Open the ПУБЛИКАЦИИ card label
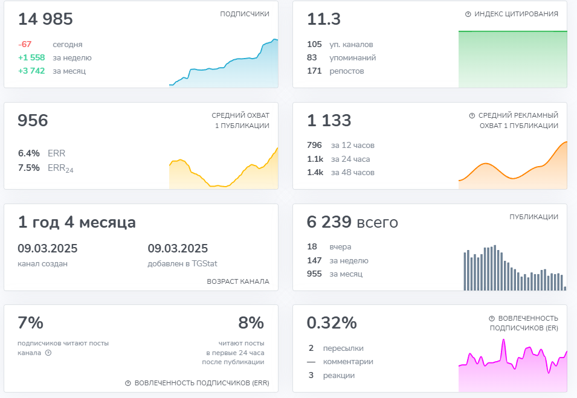Viewport: 577px width, 398px height. (534, 217)
